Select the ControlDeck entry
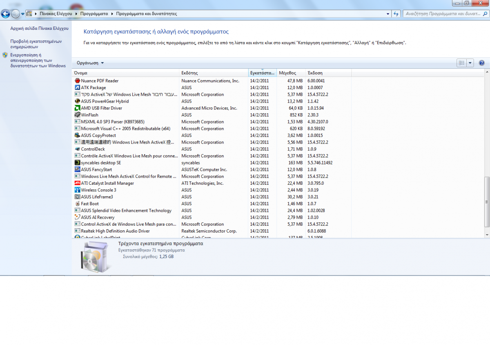Screen dimensions: 490x345 [x=93, y=149]
